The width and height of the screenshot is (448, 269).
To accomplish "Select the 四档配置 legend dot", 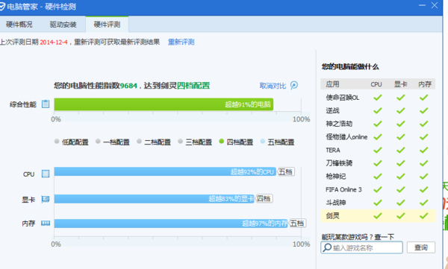I will tap(222, 141).
